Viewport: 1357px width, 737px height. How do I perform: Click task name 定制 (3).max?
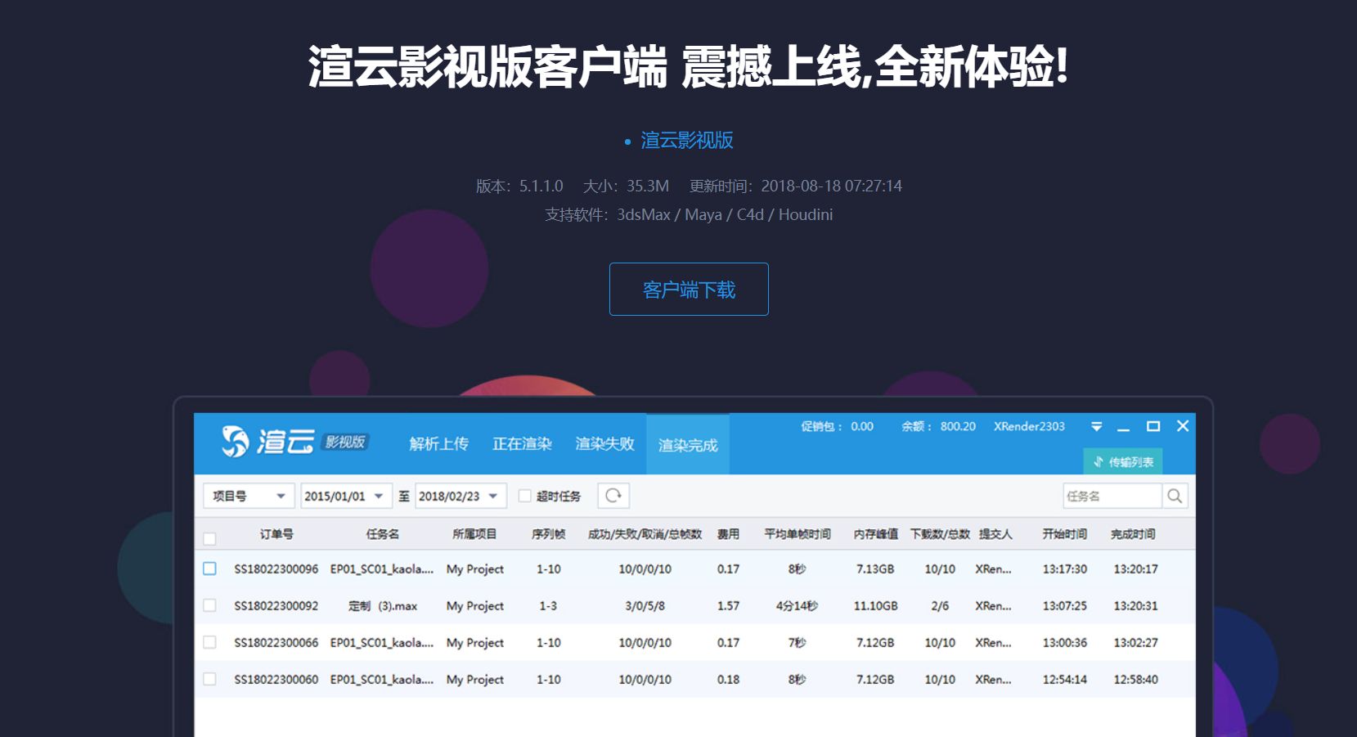383,605
